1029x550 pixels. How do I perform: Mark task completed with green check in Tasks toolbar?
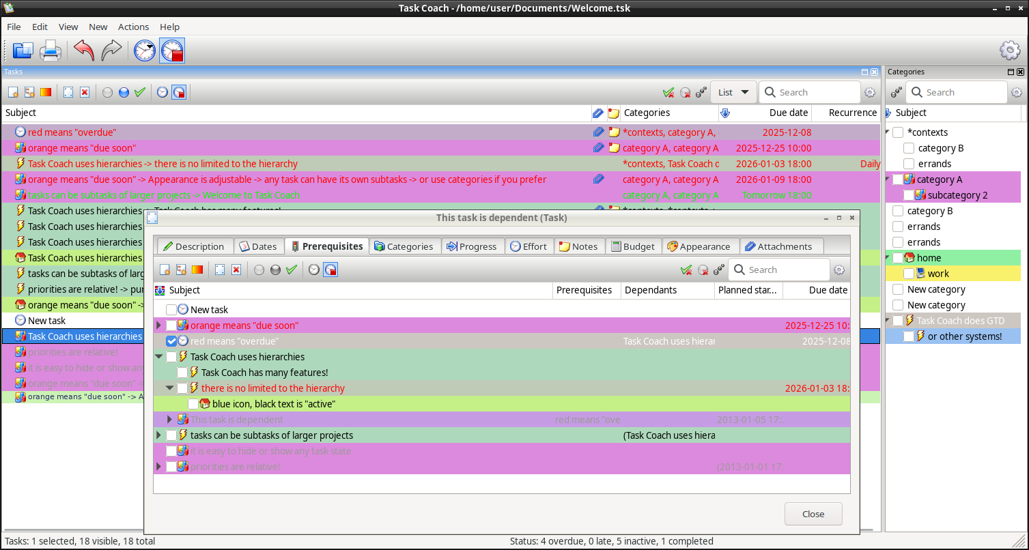140,92
